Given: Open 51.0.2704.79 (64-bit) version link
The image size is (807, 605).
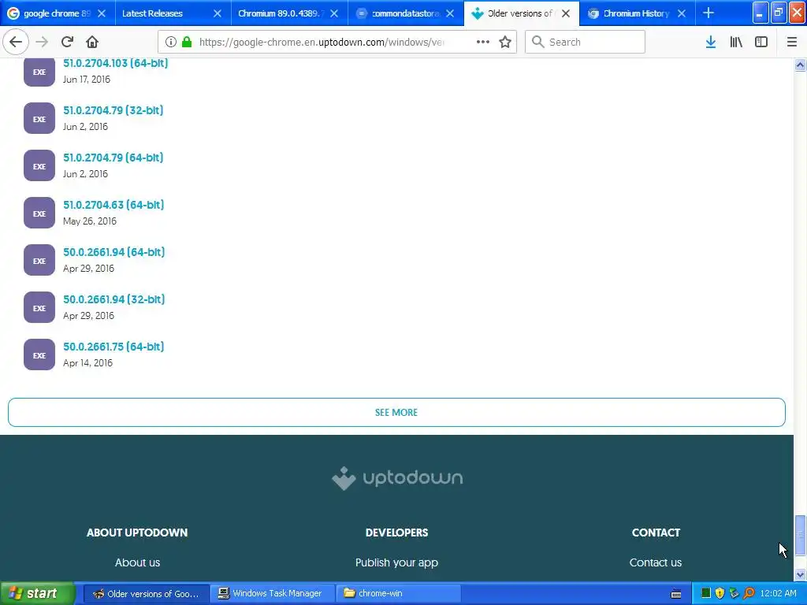Looking at the screenshot, I should click(x=113, y=158).
